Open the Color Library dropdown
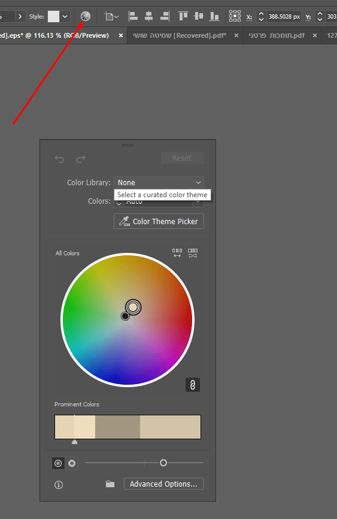Image resolution: width=337 pixels, height=519 pixels. pos(159,183)
